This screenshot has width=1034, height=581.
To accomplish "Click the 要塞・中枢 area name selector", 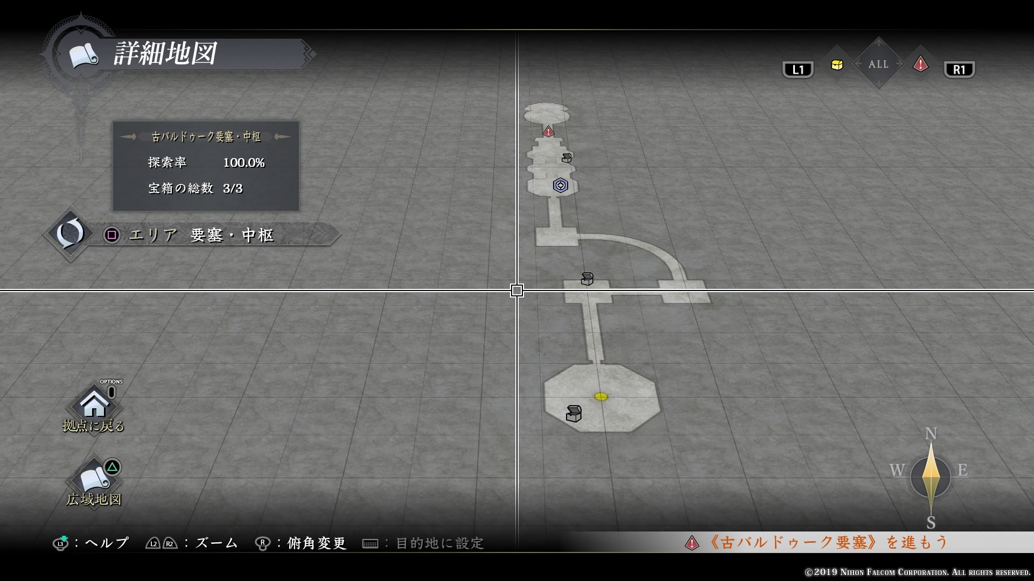I will tap(232, 235).
